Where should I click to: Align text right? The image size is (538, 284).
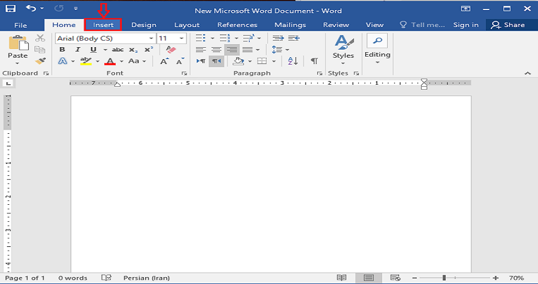coord(232,50)
